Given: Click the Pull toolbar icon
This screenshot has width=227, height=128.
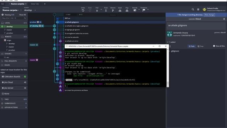Looking at the screenshot, I should pyautogui.click(x=97, y=10).
